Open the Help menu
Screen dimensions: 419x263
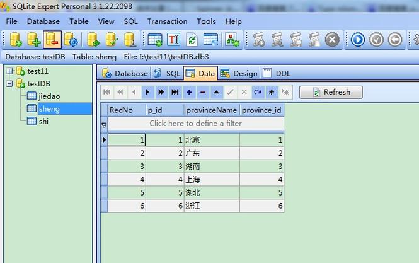click(x=234, y=21)
